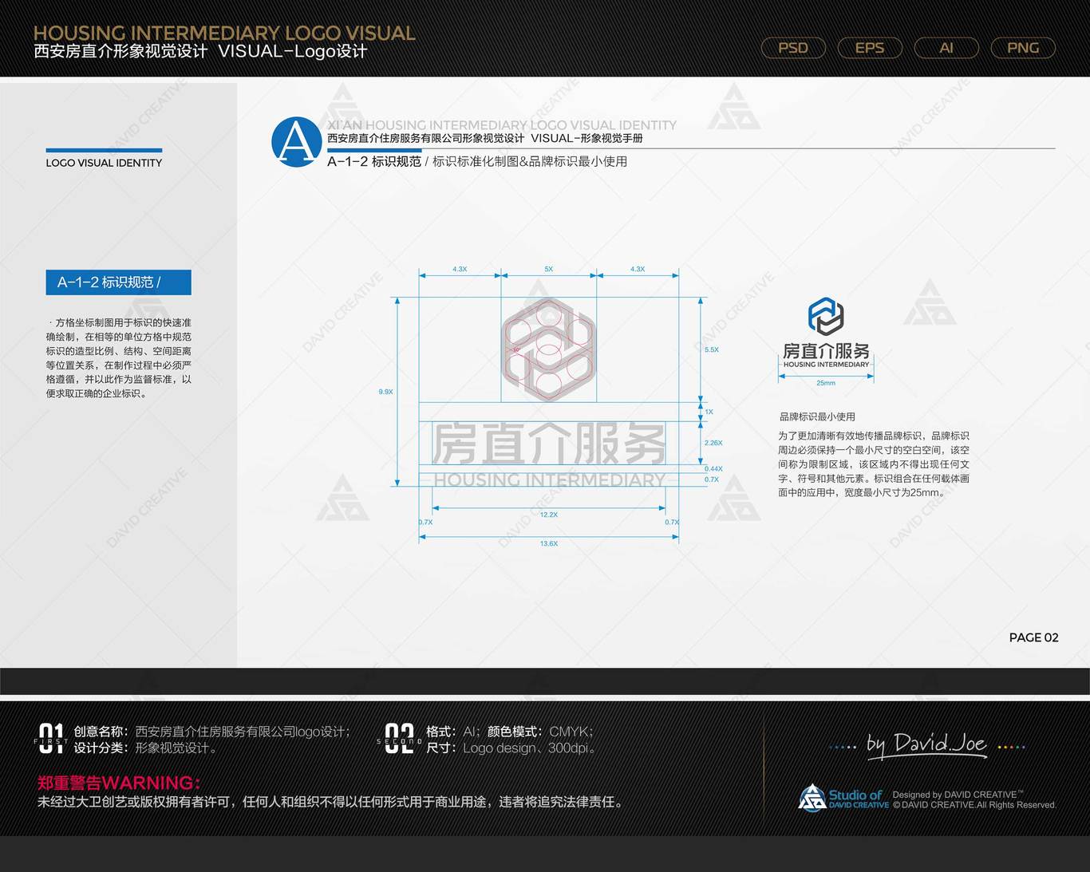Click the 9.9X dimension label
The image size is (1090, 872).
tap(385, 392)
